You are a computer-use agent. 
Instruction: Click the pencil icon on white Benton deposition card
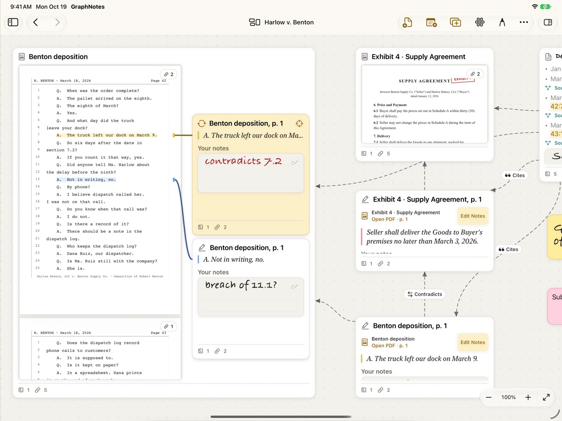click(x=202, y=247)
